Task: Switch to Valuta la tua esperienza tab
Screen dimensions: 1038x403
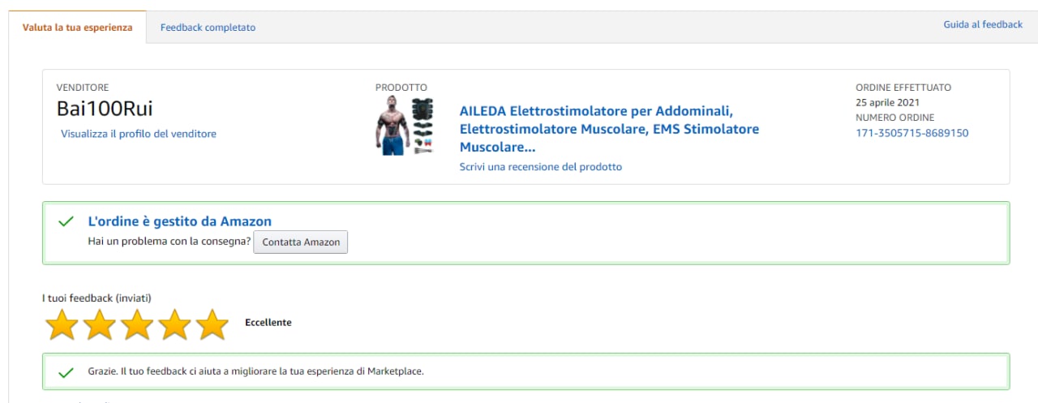Action: (x=77, y=27)
